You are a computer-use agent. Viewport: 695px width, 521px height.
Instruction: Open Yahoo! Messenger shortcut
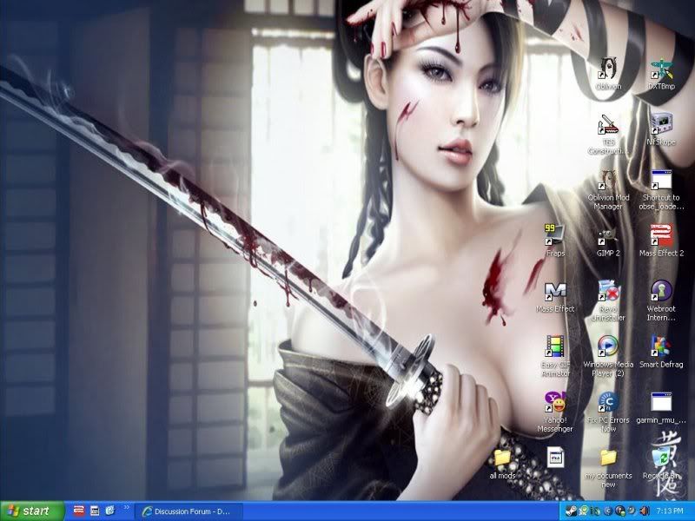(x=554, y=402)
